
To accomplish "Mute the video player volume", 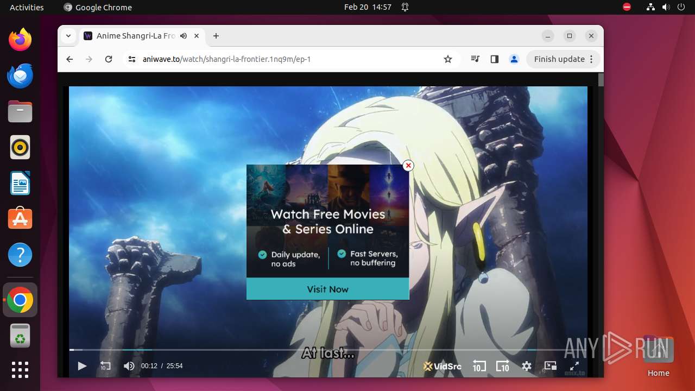I will tap(129, 366).
